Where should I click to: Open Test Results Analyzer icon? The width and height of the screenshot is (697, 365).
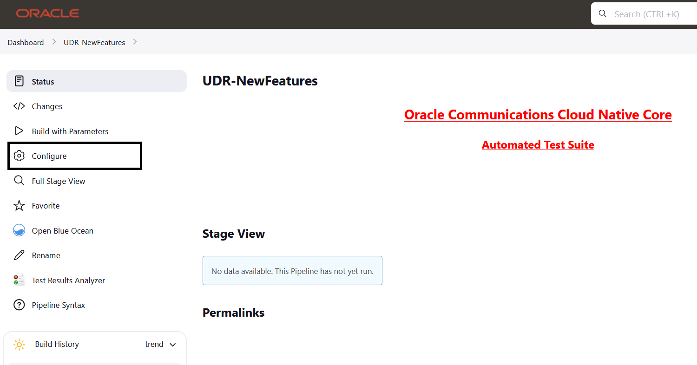pos(19,280)
